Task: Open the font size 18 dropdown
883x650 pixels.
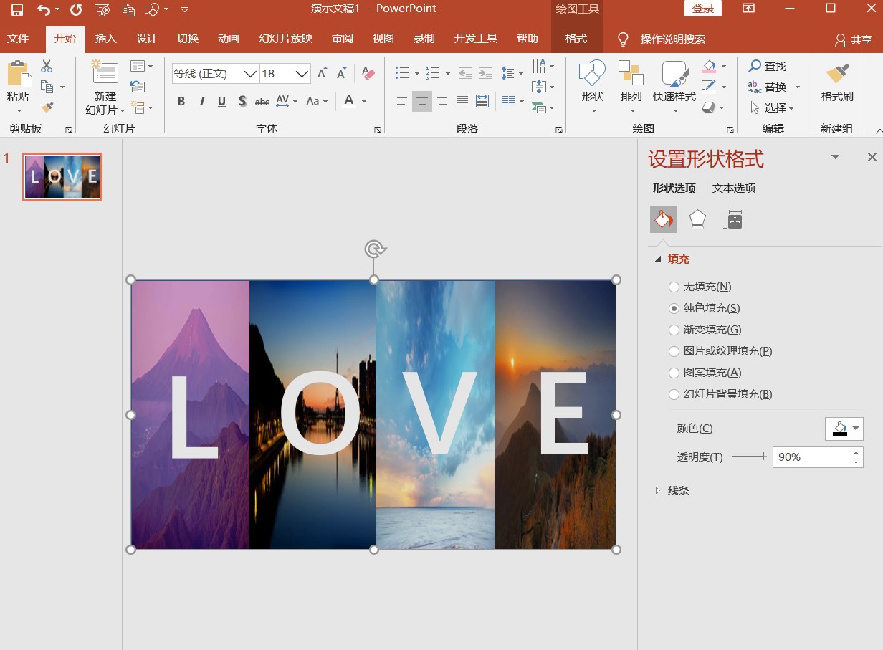Action: (x=302, y=74)
